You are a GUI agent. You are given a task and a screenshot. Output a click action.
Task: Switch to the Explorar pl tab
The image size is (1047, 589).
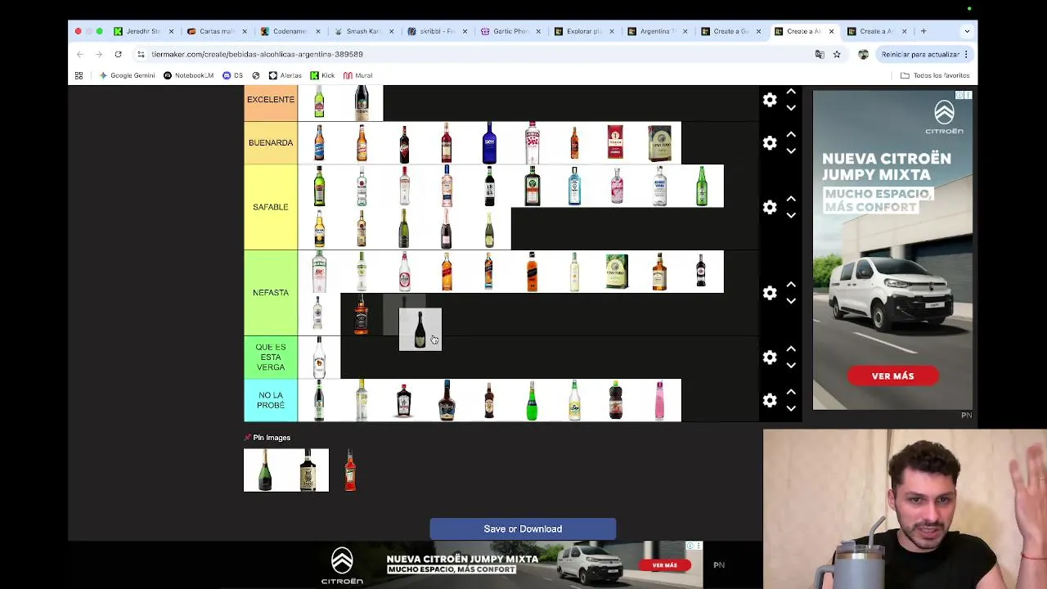(x=583, y=31)
